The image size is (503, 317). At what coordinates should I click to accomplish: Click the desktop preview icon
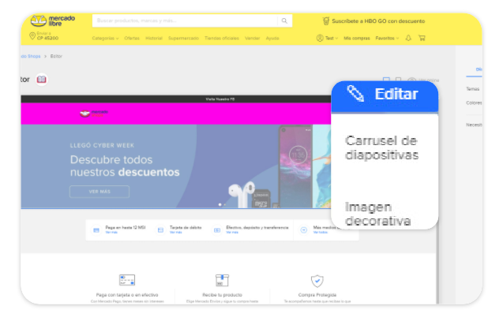click(x=386, y=80)
